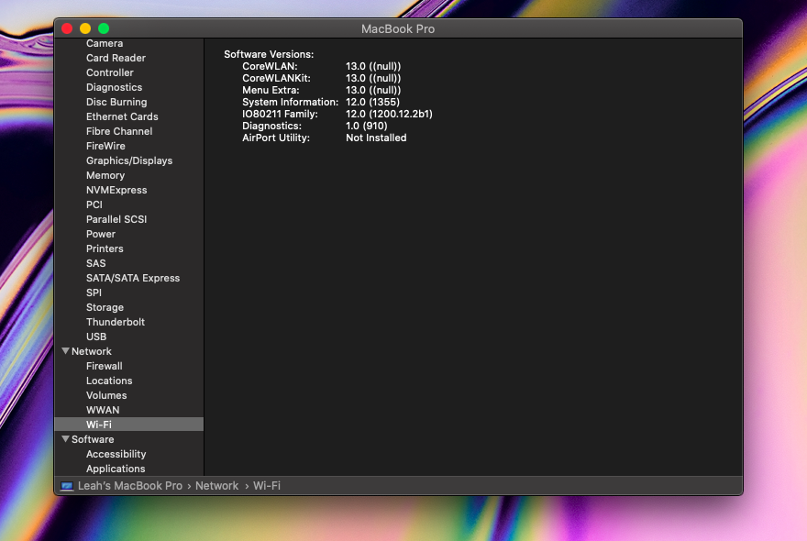807x541 pixels.
Task: Select Camera in the sidebar
Action: click(105, 43)
